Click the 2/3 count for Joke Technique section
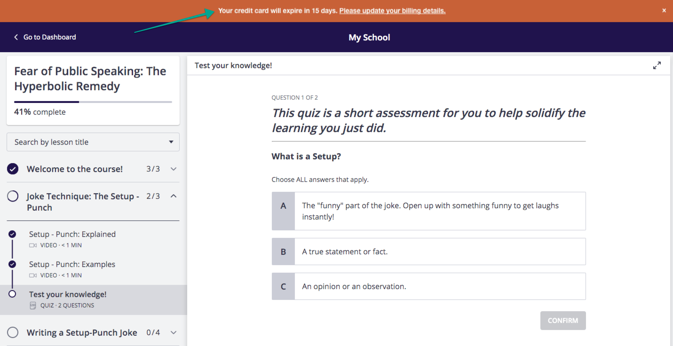This screenshot has width=673, height=346. coord(153,196)
